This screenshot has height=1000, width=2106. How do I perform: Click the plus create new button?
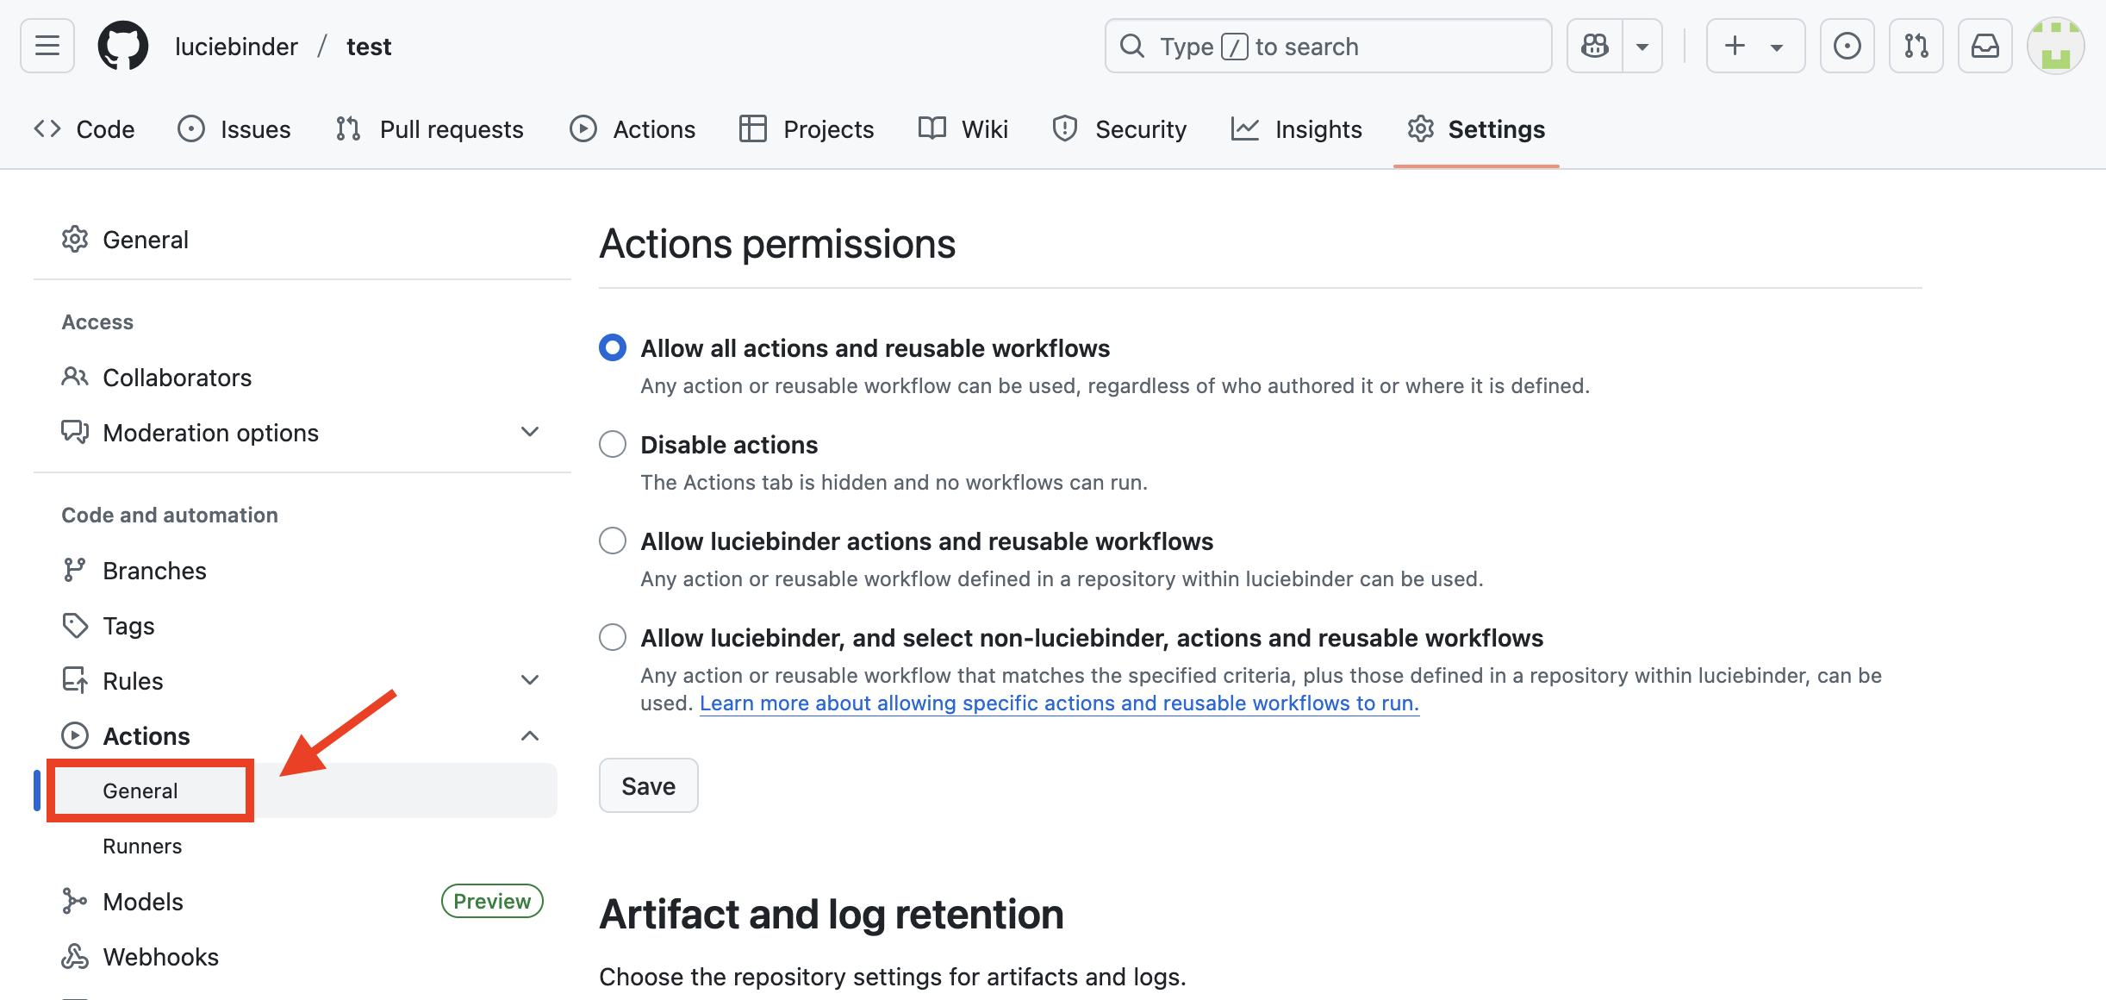point(1735,46)
